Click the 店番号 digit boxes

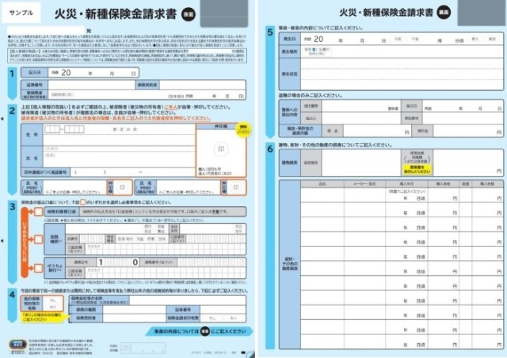coord(92,239)
